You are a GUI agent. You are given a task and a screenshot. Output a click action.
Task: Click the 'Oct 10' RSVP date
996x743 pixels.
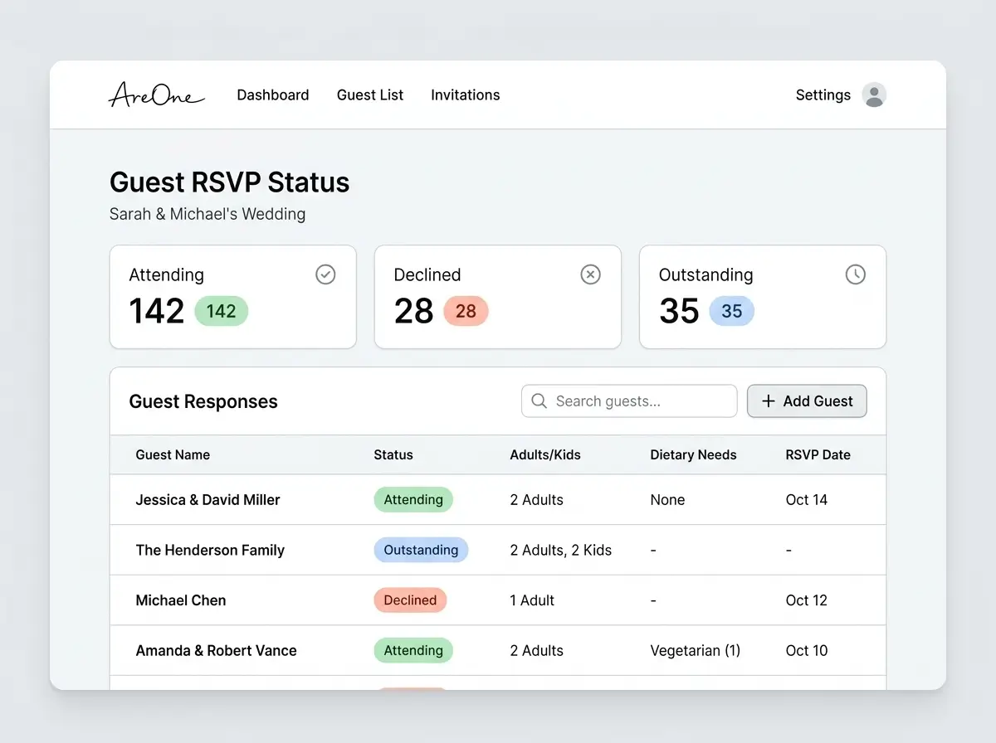coord(807,651)
